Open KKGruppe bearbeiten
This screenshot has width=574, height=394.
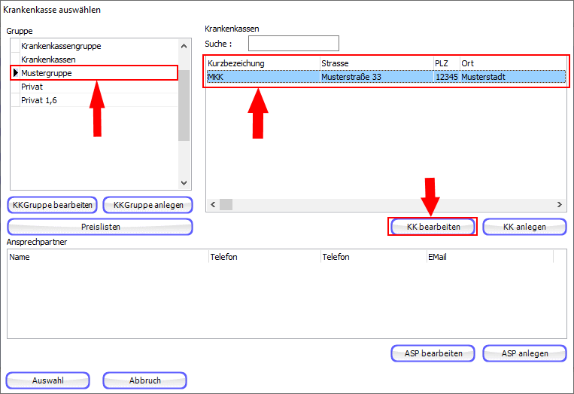[x=53, y=205]
